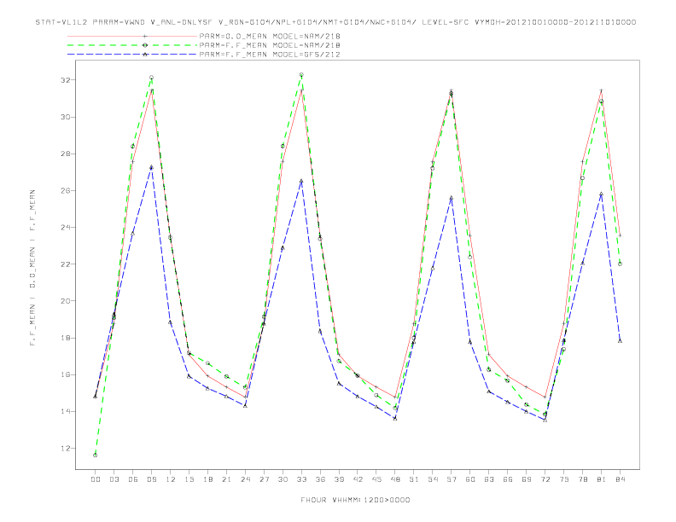Screen dimensions: 676x522
Task: Click x-axis tick label 60
Action: tap(470, 479)
